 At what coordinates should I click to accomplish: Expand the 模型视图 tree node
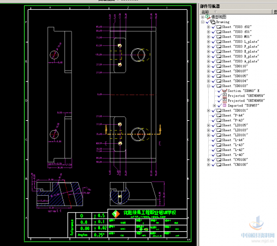[203, 17]
